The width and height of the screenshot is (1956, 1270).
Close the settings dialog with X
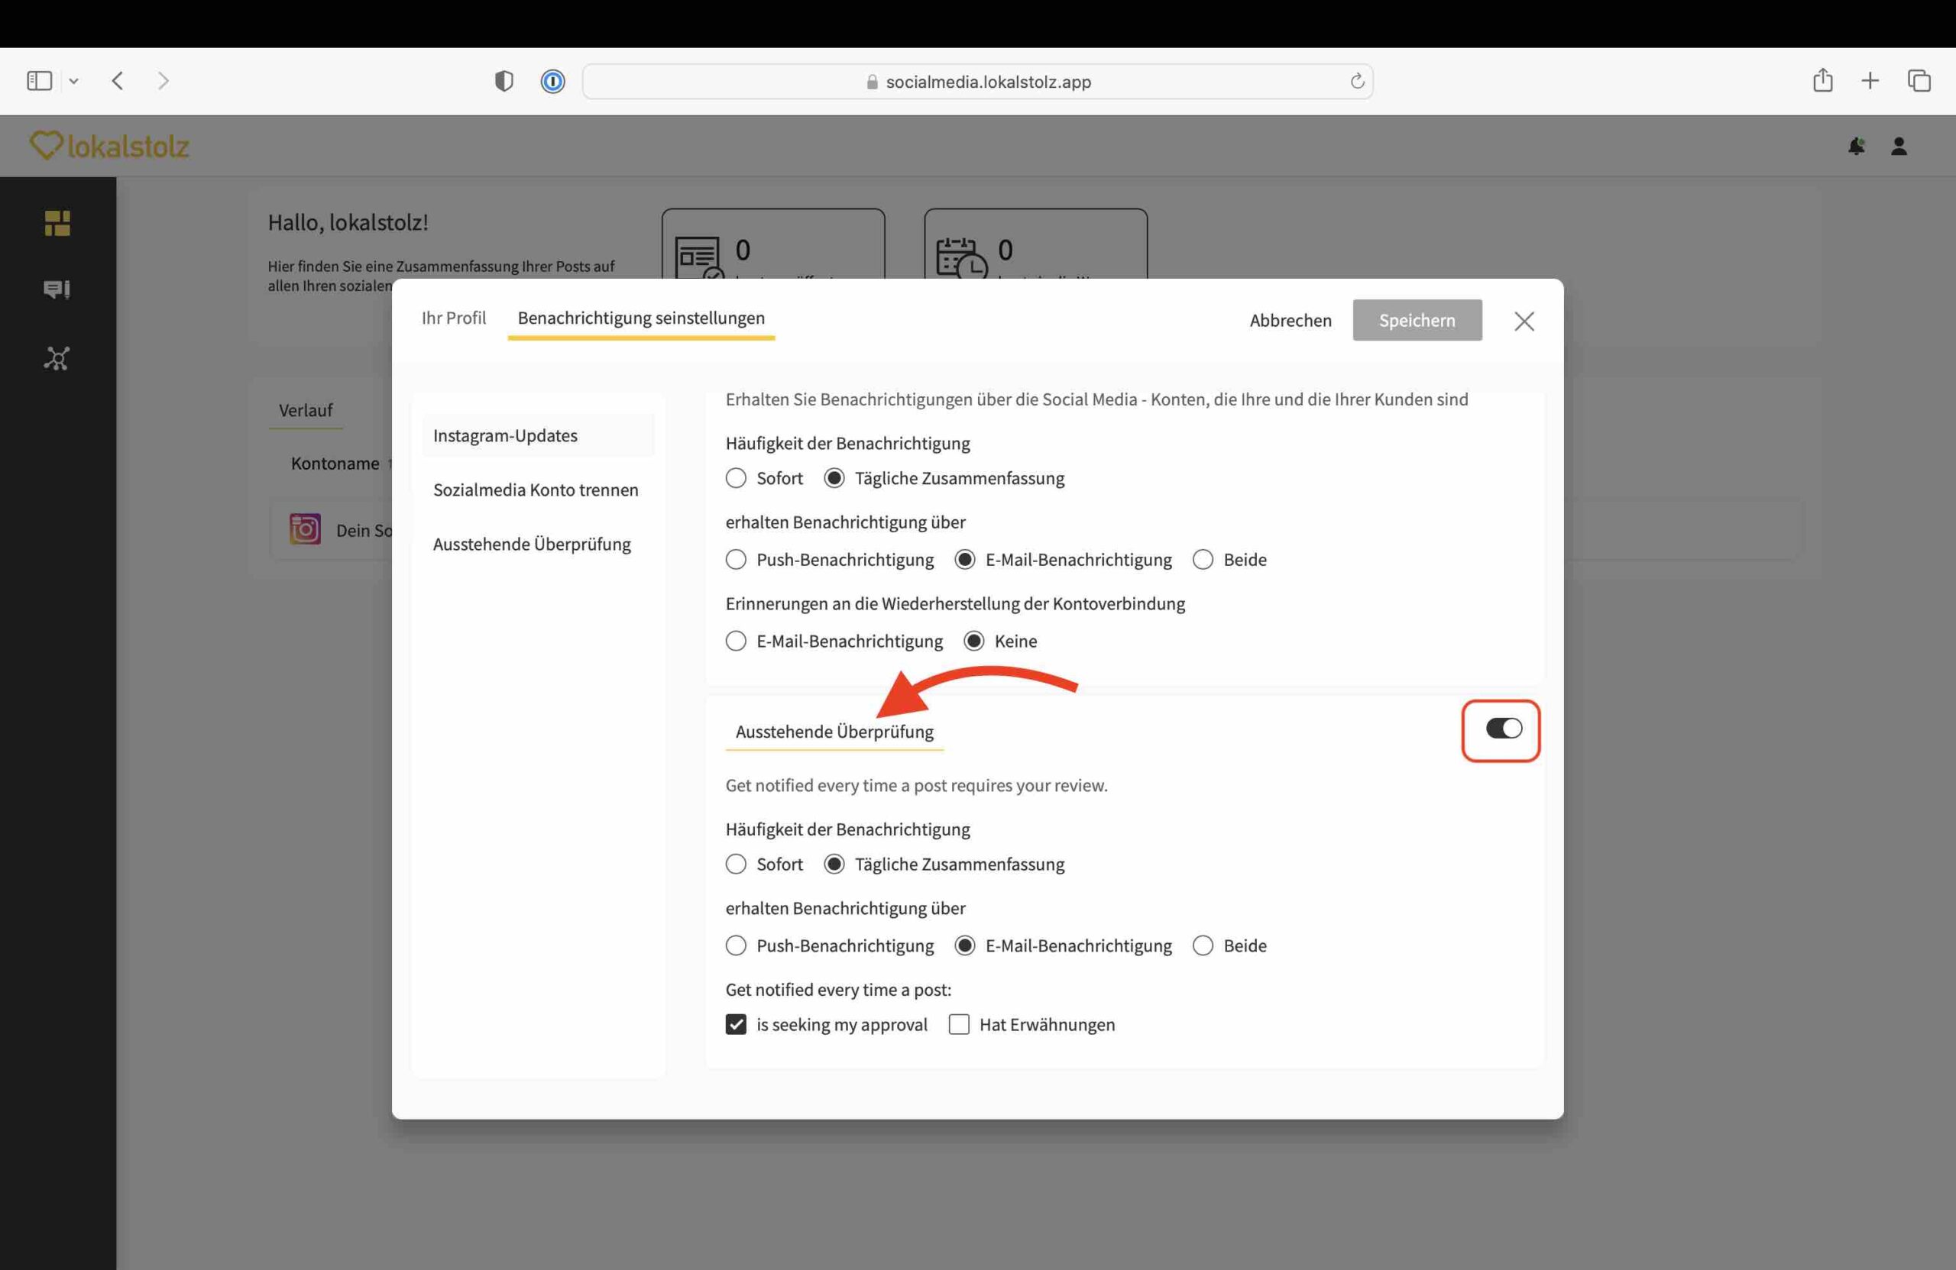click(x=1524, y=322)
